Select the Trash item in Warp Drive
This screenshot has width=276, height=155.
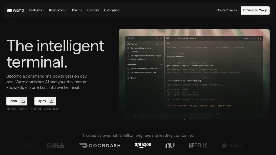[133, 78]
